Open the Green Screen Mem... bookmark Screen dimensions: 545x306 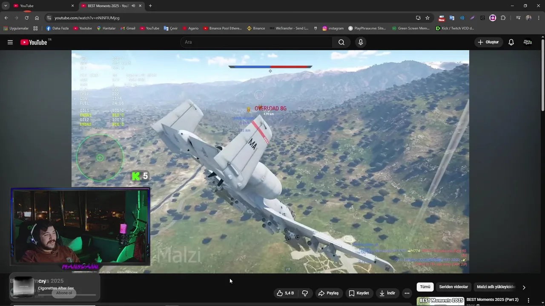tap(410, 28)
